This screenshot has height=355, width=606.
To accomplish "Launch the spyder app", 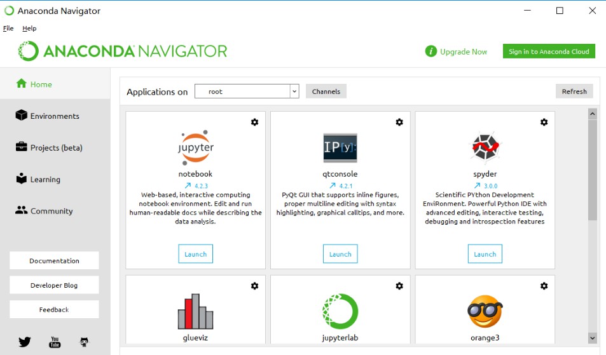I will point(485,254).
